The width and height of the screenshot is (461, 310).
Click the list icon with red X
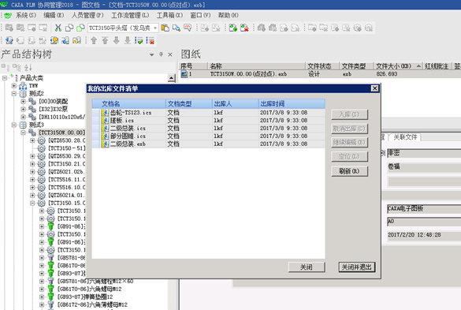[x=150, y=40]
